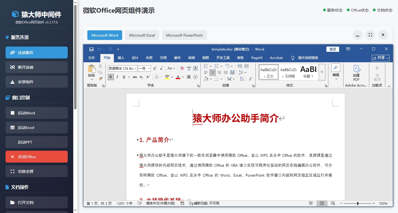Expand the bullet list dropdown

pyautogui.click(x=211, y=66)
